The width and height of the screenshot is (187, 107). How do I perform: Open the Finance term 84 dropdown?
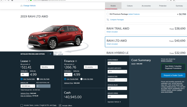pyautogui.click(x=68, y=74)
